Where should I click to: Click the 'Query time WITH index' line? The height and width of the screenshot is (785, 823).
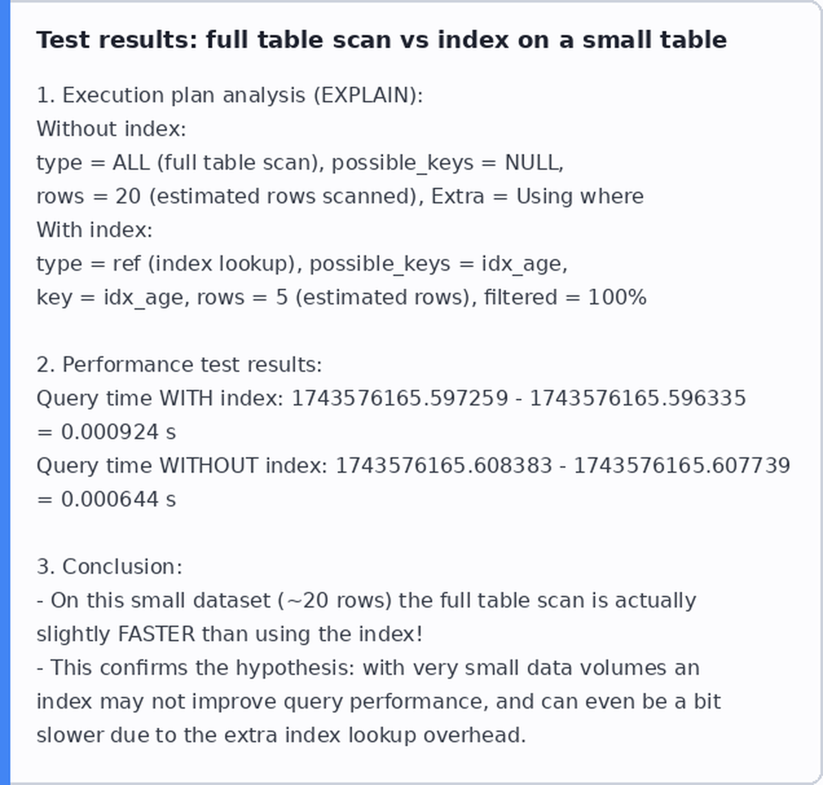point(391,398)
